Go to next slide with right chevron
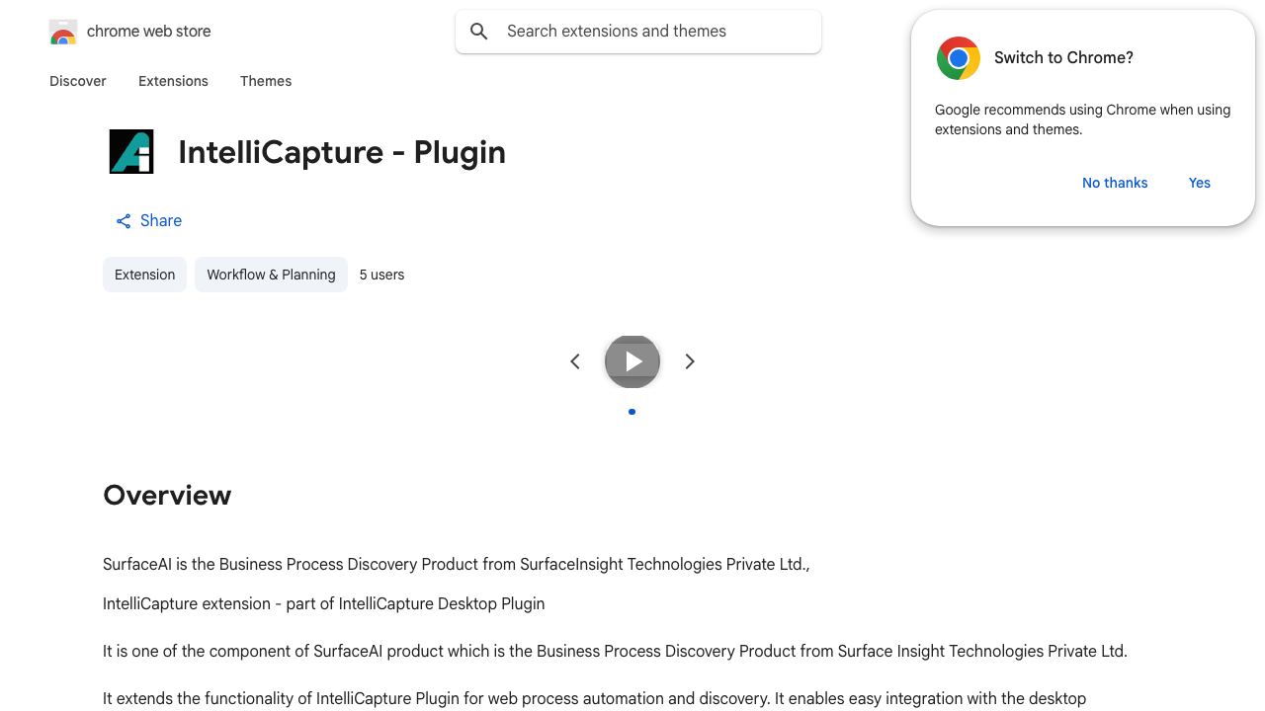The image size is (1265, 711). (x=690, y=361)
